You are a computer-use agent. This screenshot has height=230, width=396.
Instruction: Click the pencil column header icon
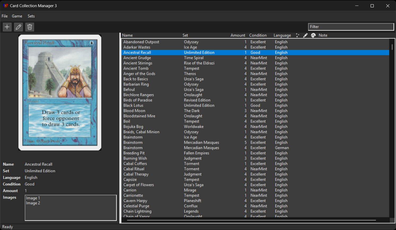(x=305, y=35)
